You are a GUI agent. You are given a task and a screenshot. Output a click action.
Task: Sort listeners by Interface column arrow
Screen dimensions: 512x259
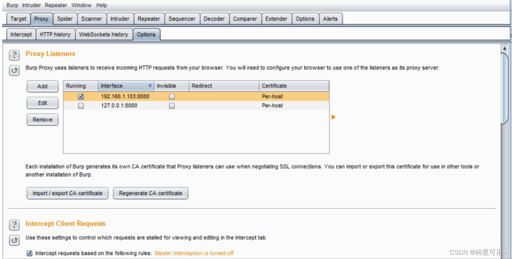150,86
